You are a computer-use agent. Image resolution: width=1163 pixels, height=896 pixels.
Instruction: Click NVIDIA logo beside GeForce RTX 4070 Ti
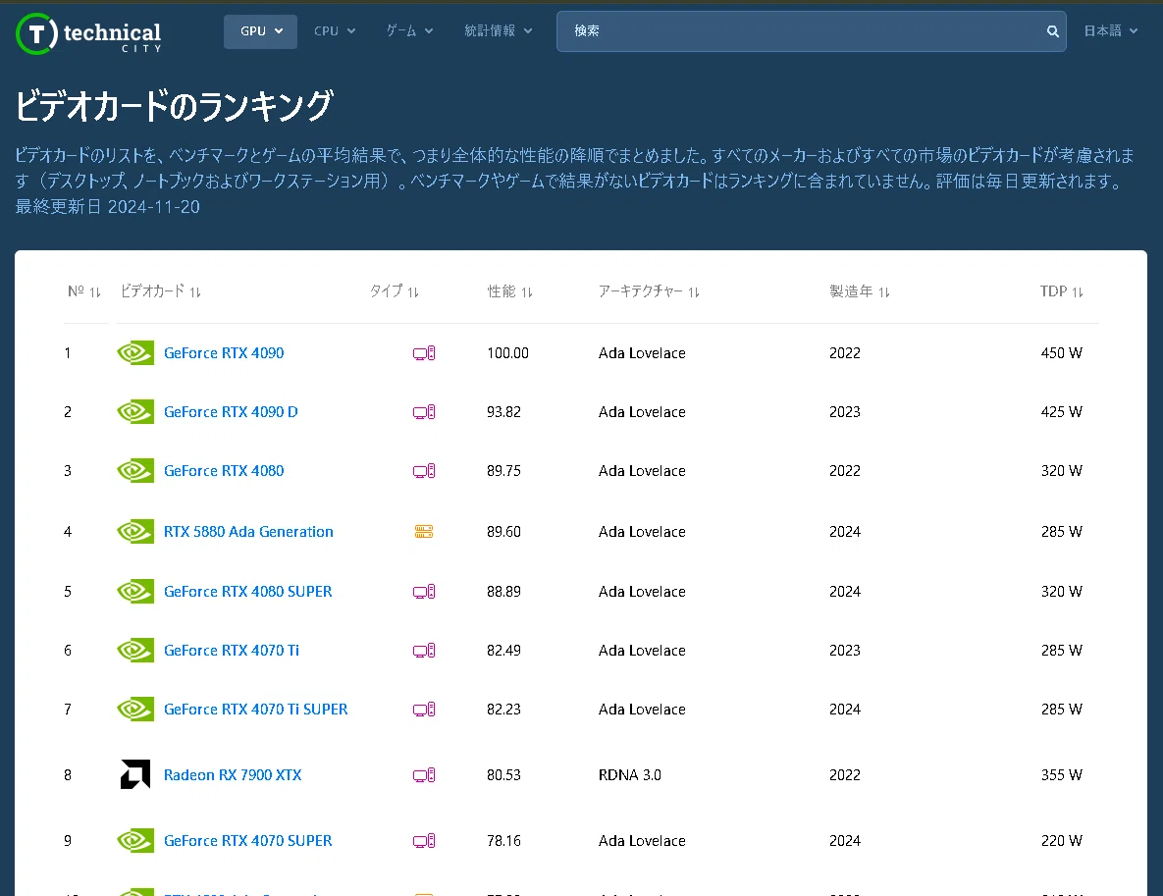coord(135,651)
